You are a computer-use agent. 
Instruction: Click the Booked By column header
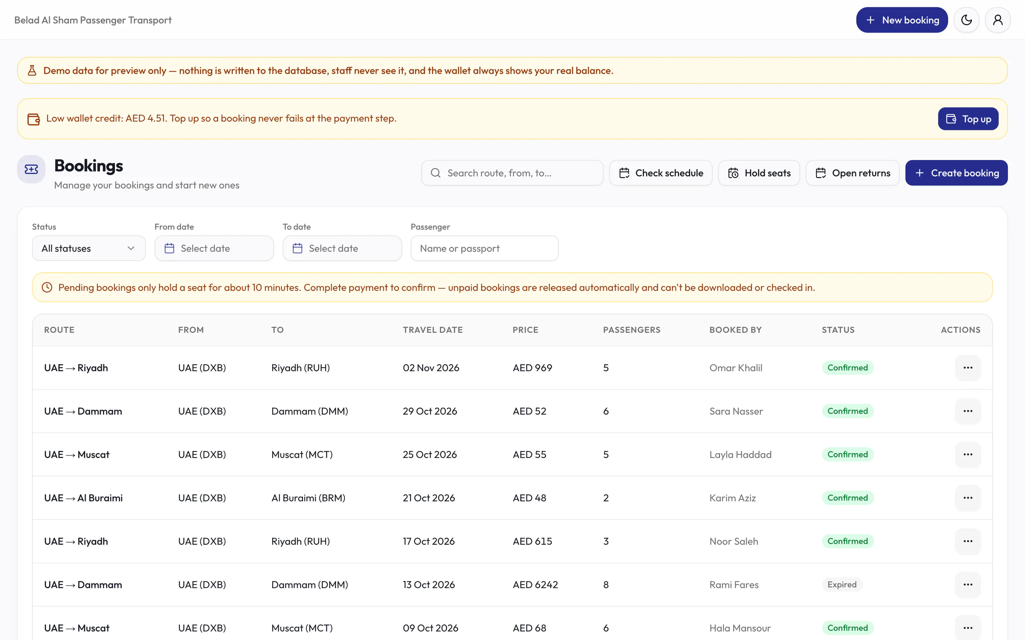[735, 330]
